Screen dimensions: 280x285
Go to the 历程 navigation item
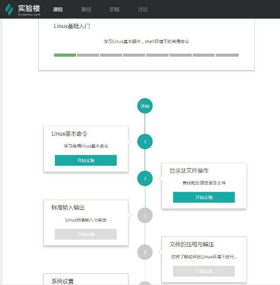(x=114, y=9)
